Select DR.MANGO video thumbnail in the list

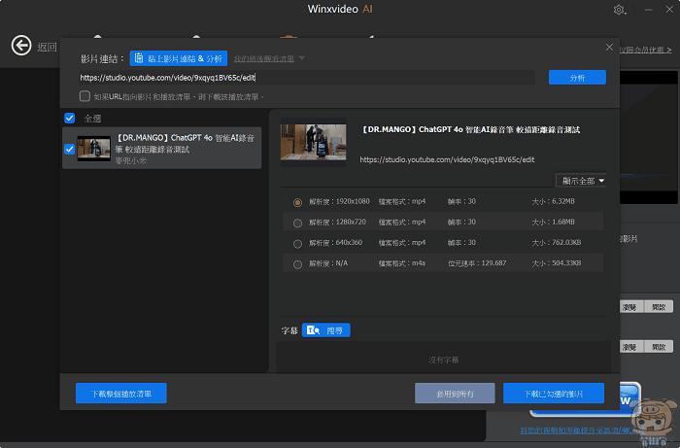point(93,149)
